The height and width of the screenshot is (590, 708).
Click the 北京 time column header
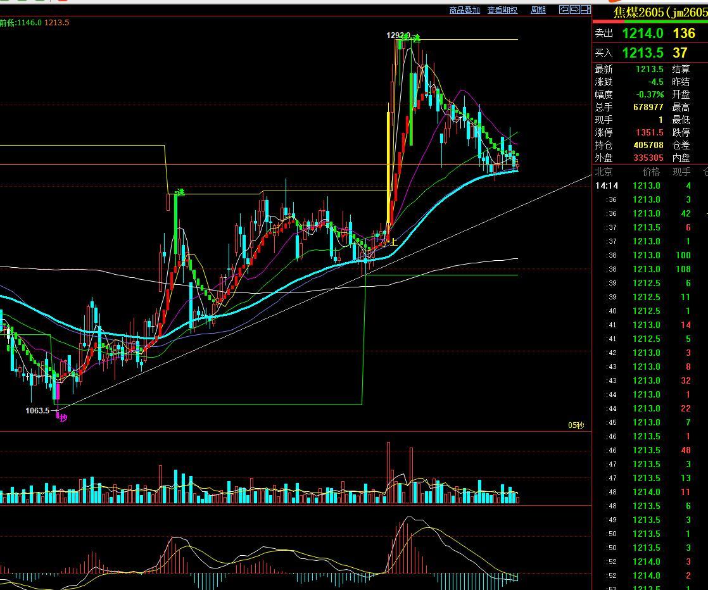click(604, 172)
